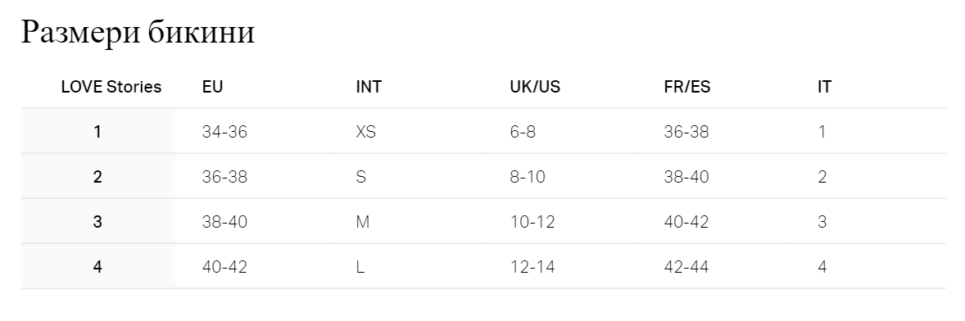Screen dimensions: 965x321
Task: Click the FR/ES column header
Action: 686,87
